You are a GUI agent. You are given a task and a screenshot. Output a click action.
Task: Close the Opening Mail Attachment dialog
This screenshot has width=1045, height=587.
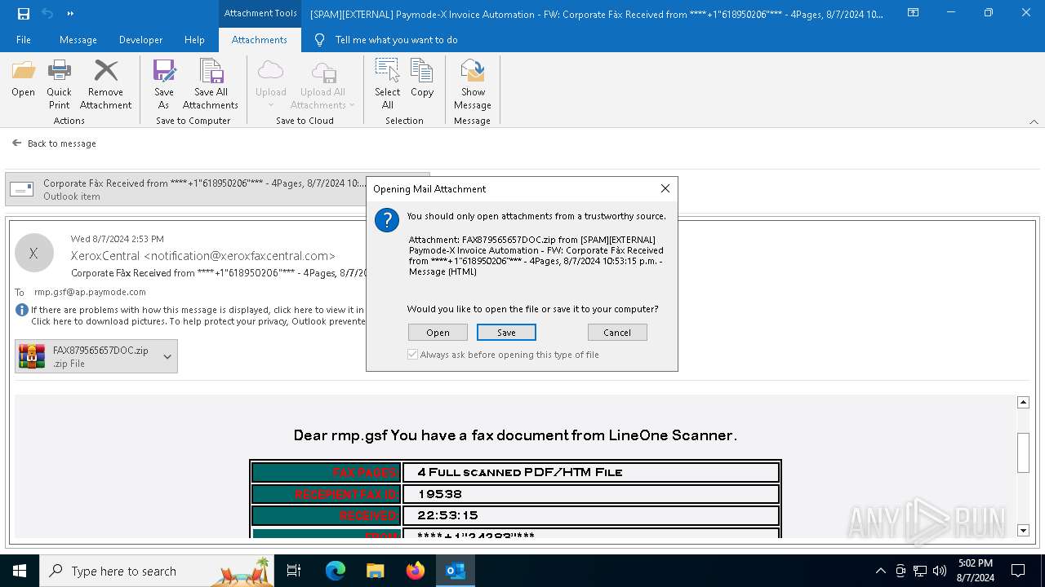tap(665, 188)
